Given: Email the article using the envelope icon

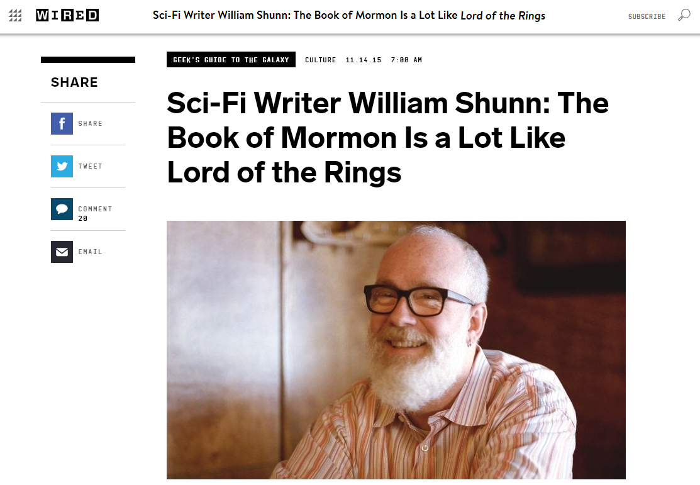Looking at the screenshot, I should click(62, 252).
